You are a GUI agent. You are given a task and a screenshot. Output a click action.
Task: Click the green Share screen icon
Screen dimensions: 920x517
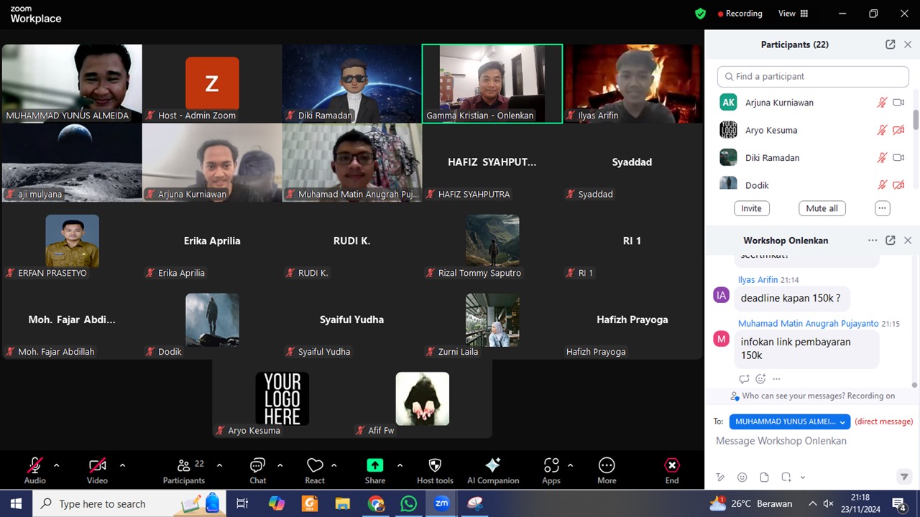pyautogui.click(x=374, y=465)
